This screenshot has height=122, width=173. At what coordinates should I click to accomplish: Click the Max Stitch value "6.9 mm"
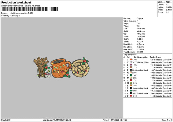tap(140, 44)
